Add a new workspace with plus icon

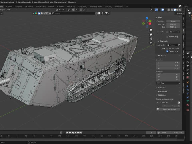pyautogui.click(x=127, y=6)
